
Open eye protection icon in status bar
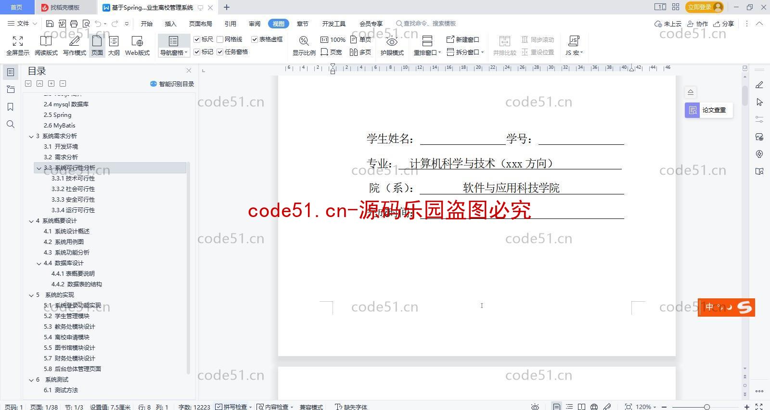point(535,407)
